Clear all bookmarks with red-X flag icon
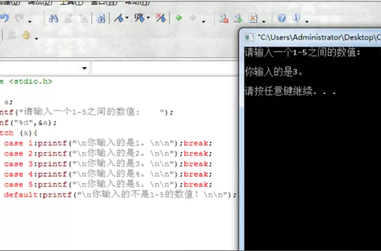Screen dimensions: 381x251 point(161,18)
